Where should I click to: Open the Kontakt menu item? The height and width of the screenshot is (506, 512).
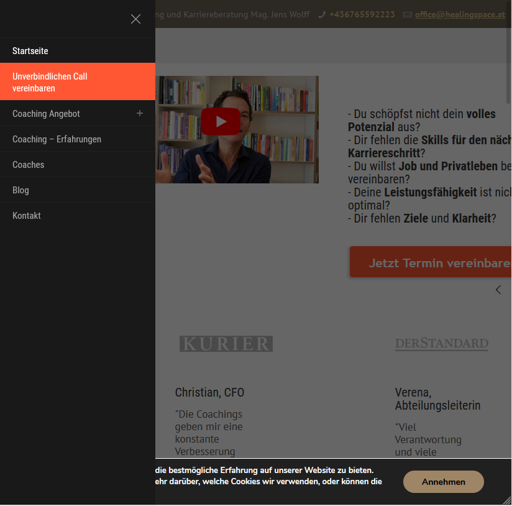tap(78, 216)
